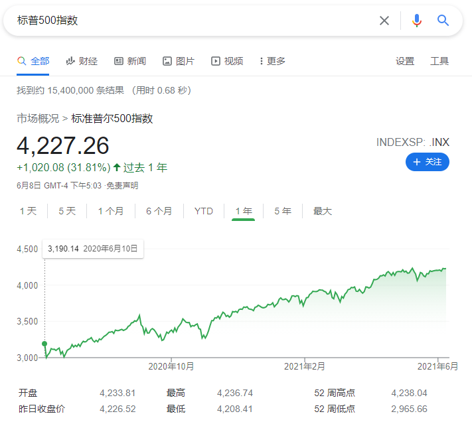Viewport: 472px width, 424px height.
Task: Click the current price 4,227.26
Action: coord(62,146)
